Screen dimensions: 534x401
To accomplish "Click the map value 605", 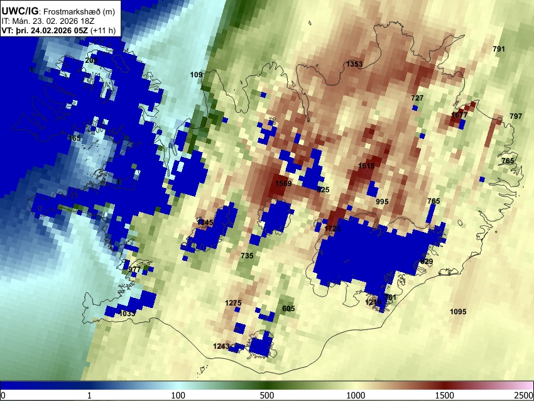I will pos(288,309).
